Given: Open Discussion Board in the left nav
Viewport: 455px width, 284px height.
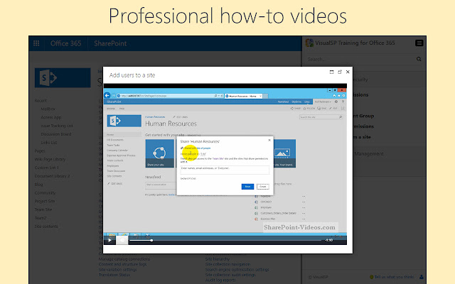Looking at the screenshot, I should point(56,134).
